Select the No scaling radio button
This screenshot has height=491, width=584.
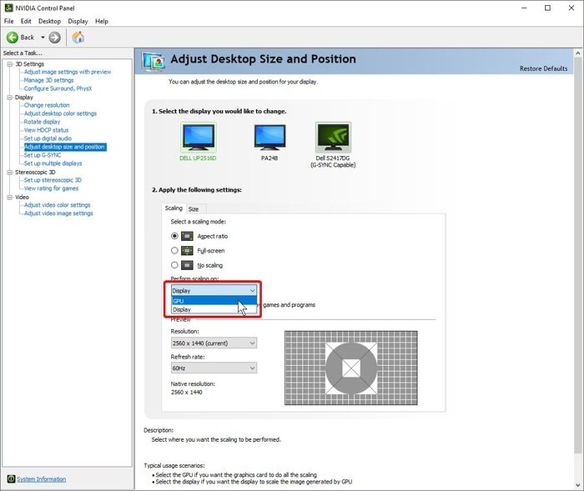pos(174,265)
